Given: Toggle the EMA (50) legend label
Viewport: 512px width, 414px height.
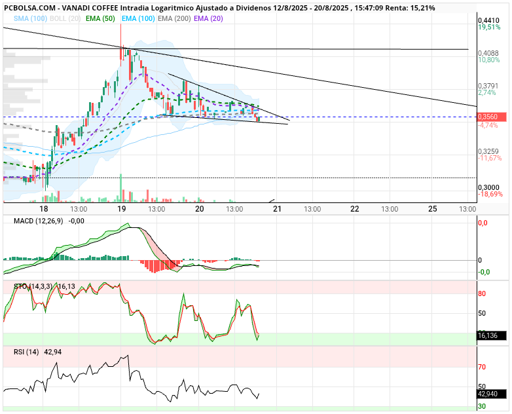Looking at the screenshot, I should pyautogui.click(x=100, y=18).
